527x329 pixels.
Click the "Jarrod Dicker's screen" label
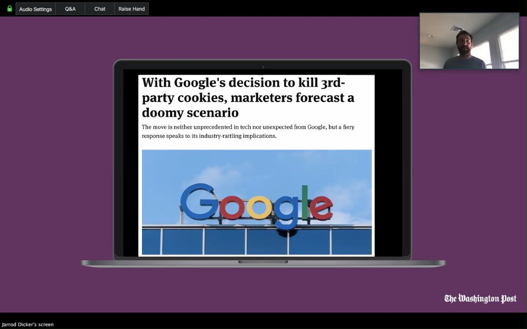pyautogui.click(x=27, y=325)
